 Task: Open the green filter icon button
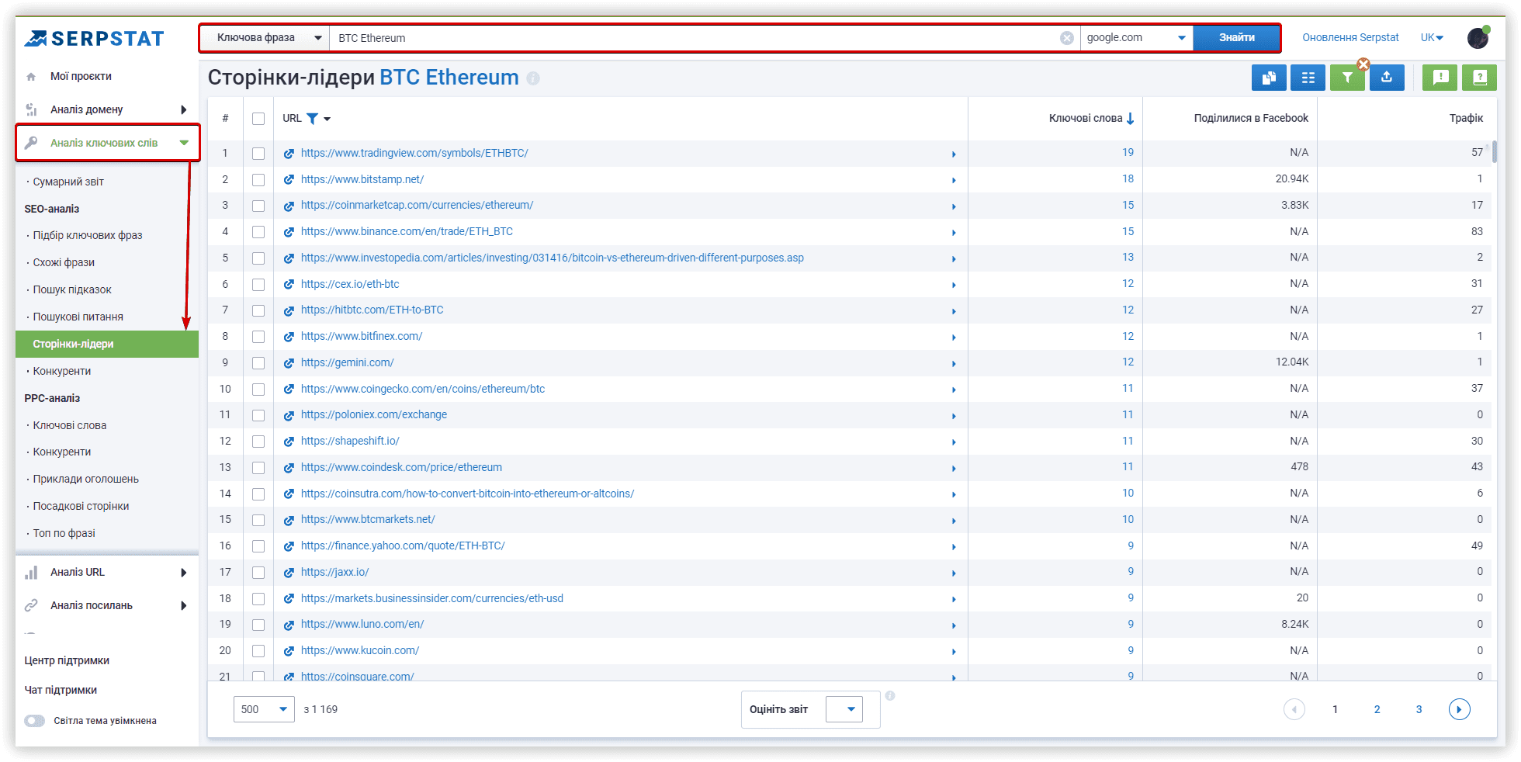1348,78
